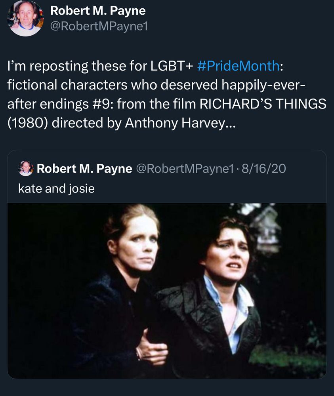
Task: Click the 'kate and josie' quoted text
Action: click(x=56, y=188)
